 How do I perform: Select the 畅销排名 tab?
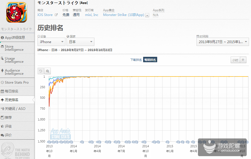pos(150,60)
